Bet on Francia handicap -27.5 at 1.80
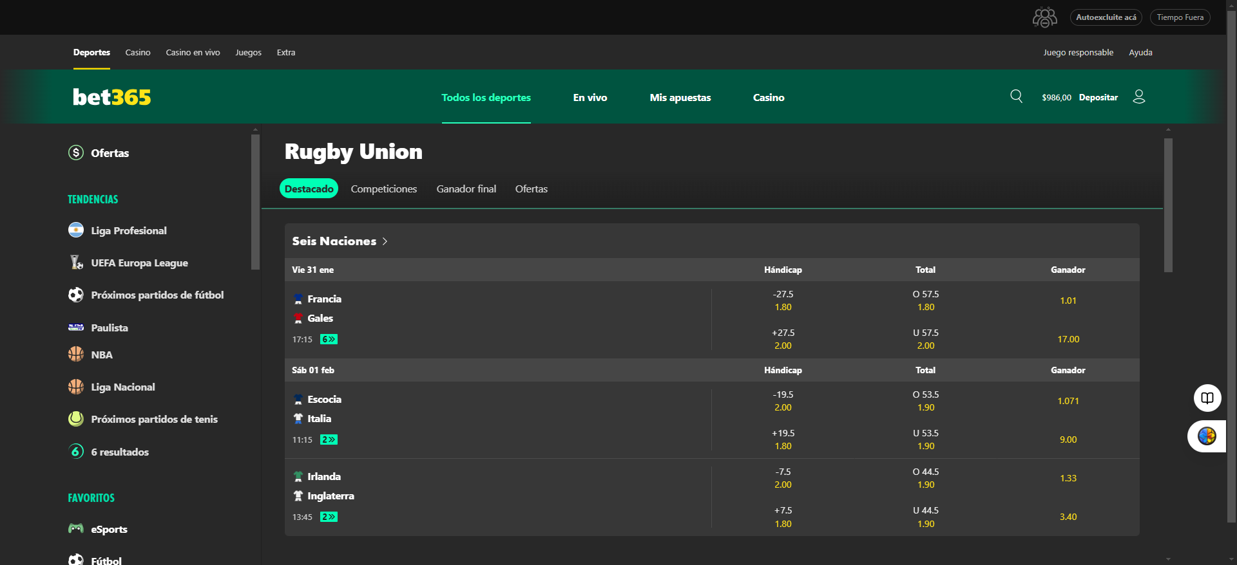The width and height of the screenshot is (1237, 565). (x=783, y=301)
